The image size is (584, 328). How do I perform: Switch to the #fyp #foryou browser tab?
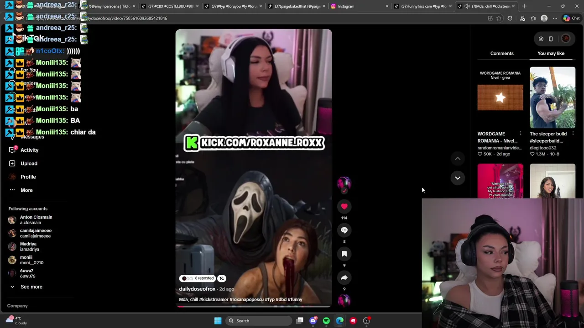(x=233, y=6)
